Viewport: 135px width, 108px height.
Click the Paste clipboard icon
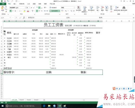3,8
